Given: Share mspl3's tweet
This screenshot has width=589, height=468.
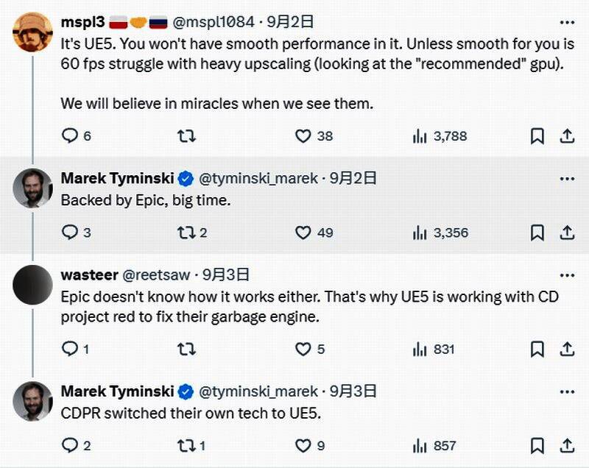Looking at the screenshot, I should click(567, 136).
